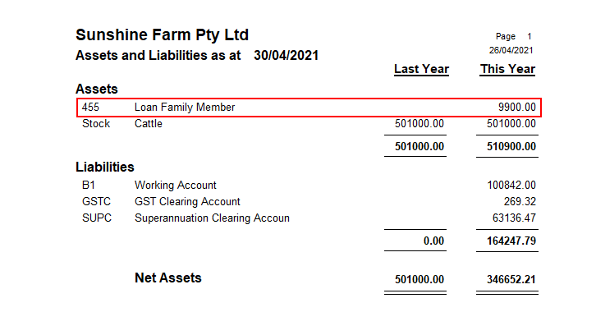Click Cattle last year value 501000.00
Screen dimensions: 596x312
coord(419,123)
